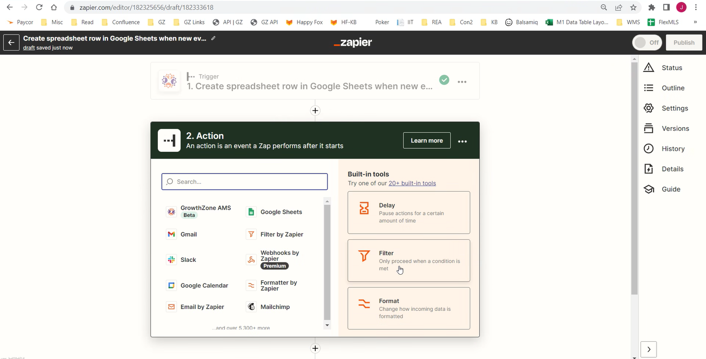Open the FlexMLS bookmark

tap(663, 22)
